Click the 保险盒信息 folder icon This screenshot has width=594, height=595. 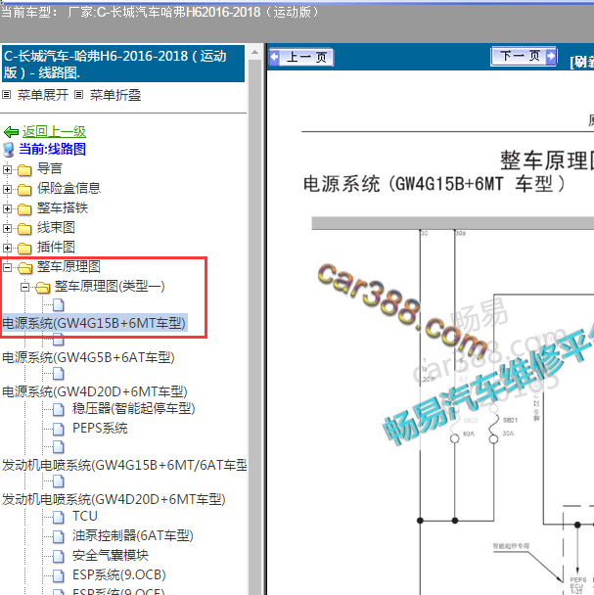pos(24,189)
